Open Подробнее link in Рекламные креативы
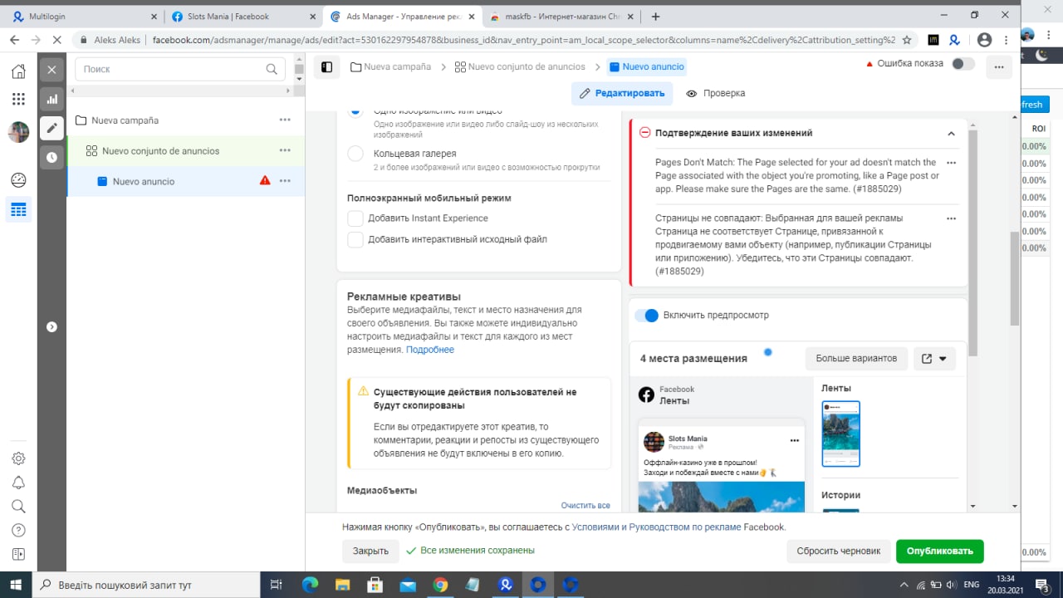This screenshot has width=1063, height=598. 430,350
